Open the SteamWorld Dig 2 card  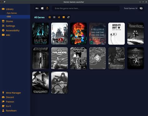(78, 34)
